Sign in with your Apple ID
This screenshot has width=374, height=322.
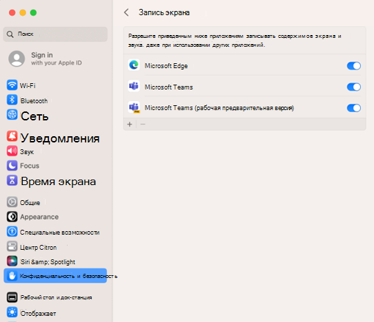(x=57, y=58)
